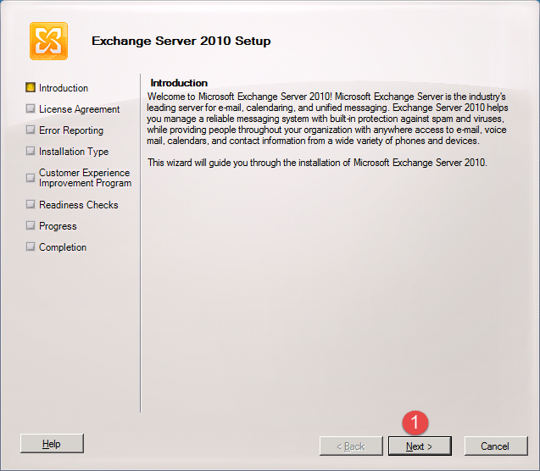
Task: Click the Exchange Server orange logo icon
Action: coord(48,41)
